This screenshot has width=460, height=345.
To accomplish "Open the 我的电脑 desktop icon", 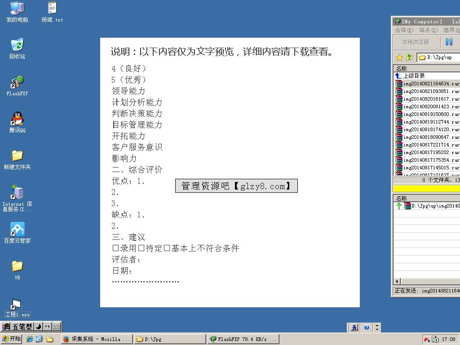I will 18,12.
